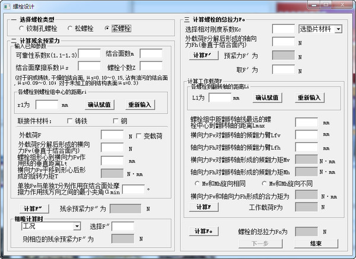Click the 合力矩 result box

coord(307,194)
